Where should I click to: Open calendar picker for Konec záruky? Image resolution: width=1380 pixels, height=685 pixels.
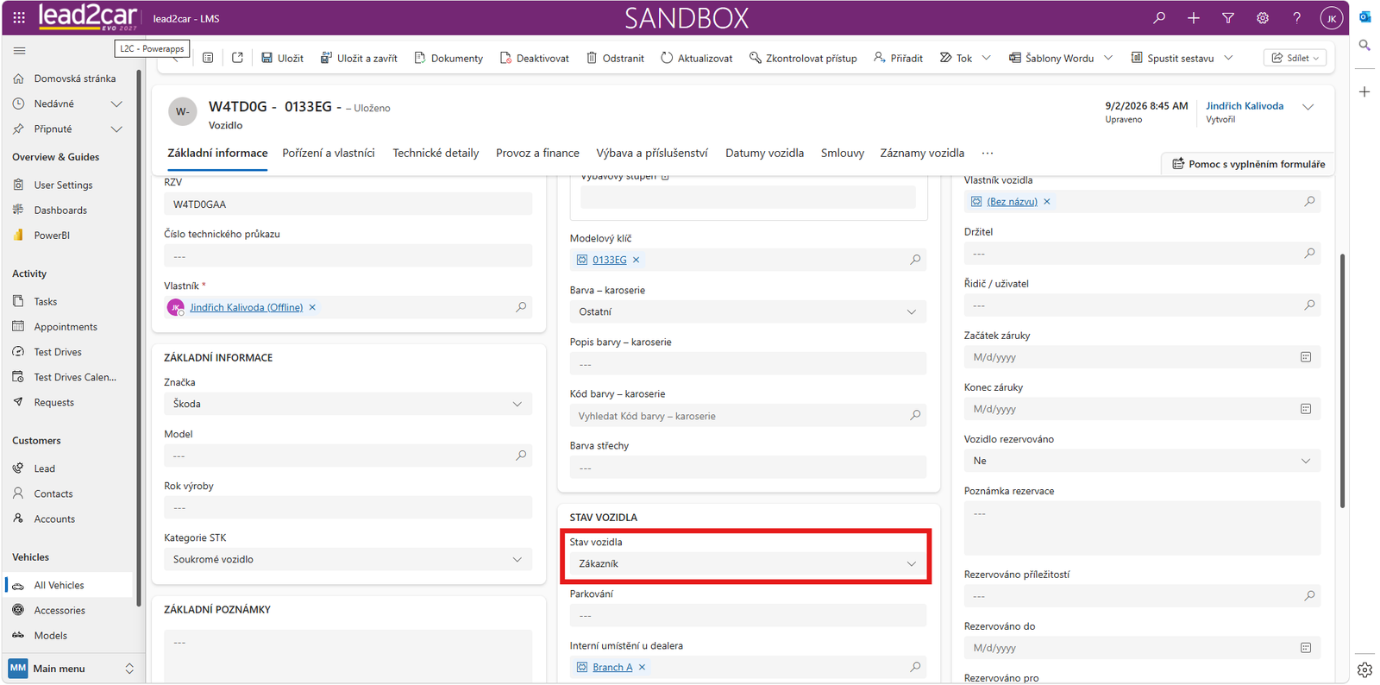(x=1306, y=409)
